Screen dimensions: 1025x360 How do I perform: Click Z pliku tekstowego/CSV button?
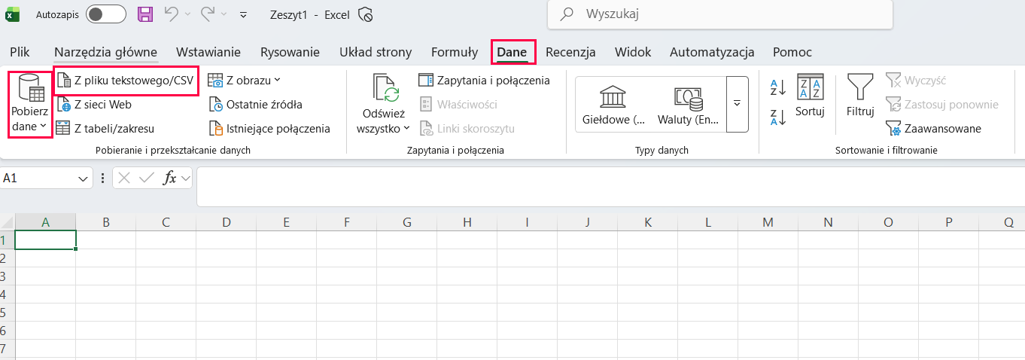tap(126, 80)
